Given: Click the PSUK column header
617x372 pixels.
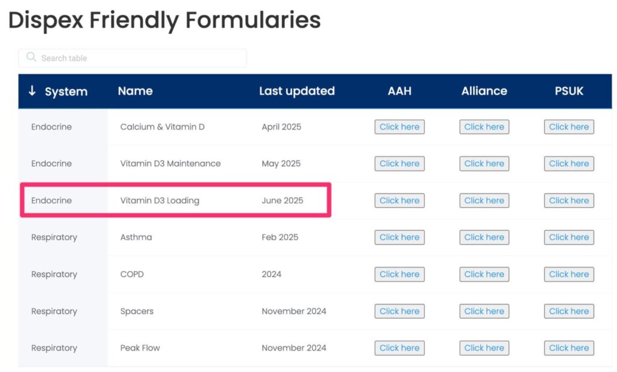Looking at the screenshot, I should point(569,91).
